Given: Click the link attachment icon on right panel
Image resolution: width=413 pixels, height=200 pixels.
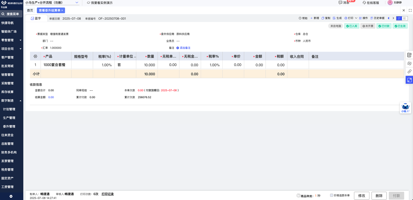Looking at the screenshot, I should [x=409, y=71].
